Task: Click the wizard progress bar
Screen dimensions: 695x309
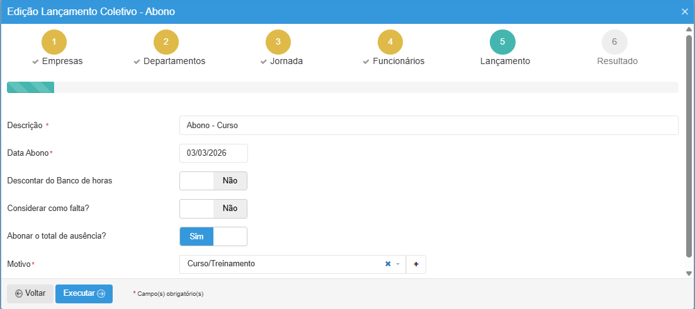Action: pos(342,87)
